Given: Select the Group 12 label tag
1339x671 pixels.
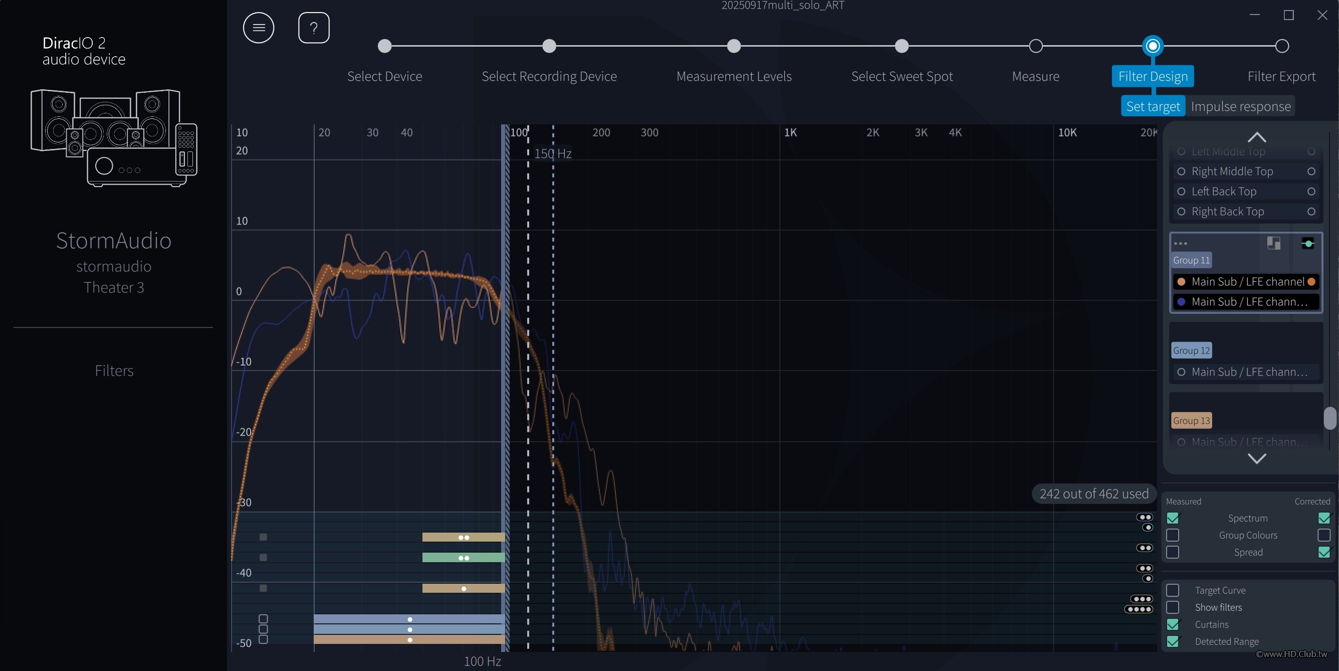Looking at the screenshot, I should [1191, 350].
